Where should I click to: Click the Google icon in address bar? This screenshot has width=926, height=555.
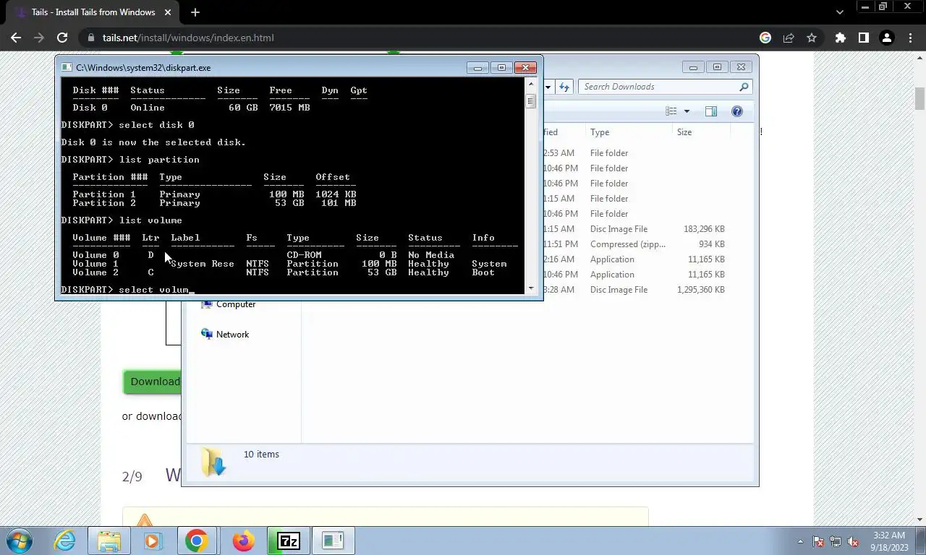pyautogui.click(x=765, y=38)
